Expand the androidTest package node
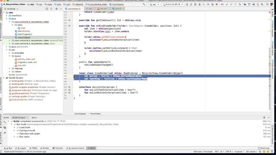Viewport: 276px width, 155px height. point(9,40)
